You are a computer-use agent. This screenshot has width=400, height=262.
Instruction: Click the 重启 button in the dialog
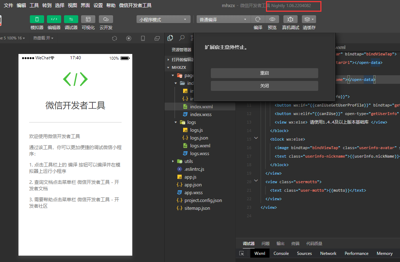264,73
